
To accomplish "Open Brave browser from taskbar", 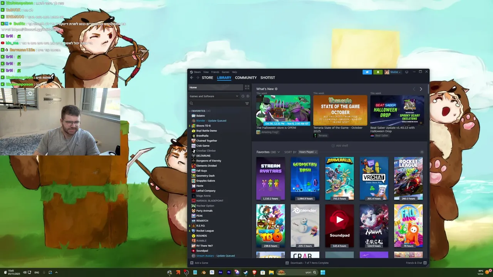I will 254,272.
